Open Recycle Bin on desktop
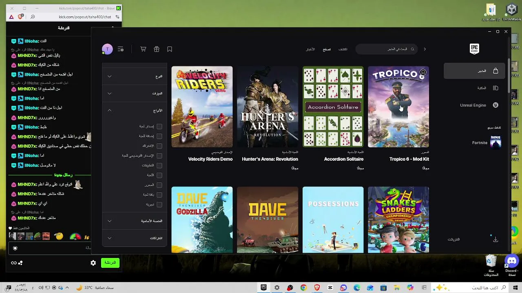Viewport: 522px width, 293px height. (x=491, y=265)
